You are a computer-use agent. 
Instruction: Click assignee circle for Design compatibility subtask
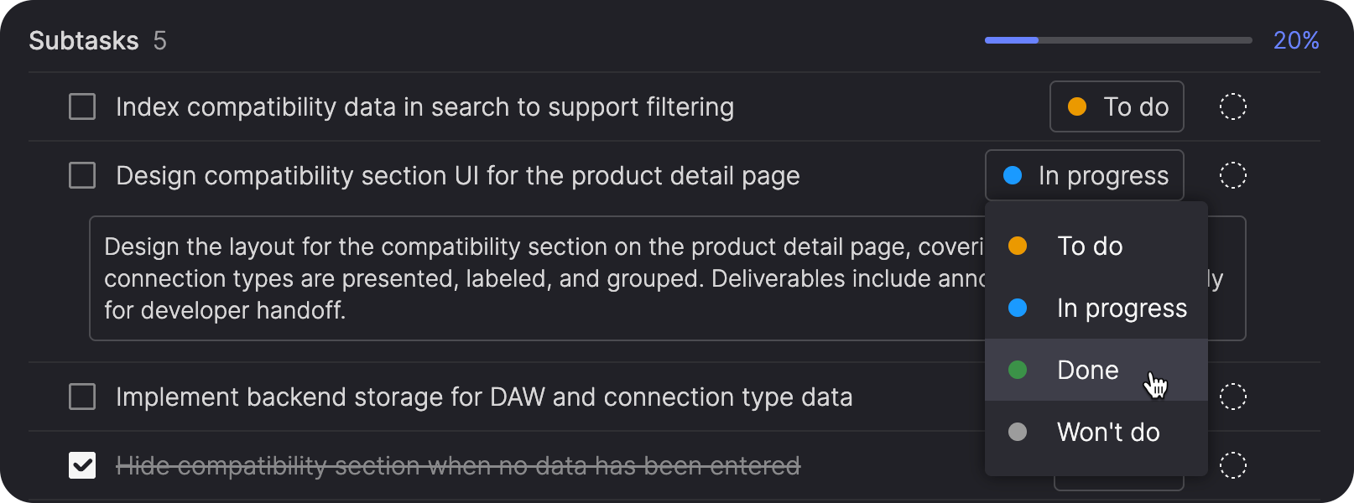1232,175
